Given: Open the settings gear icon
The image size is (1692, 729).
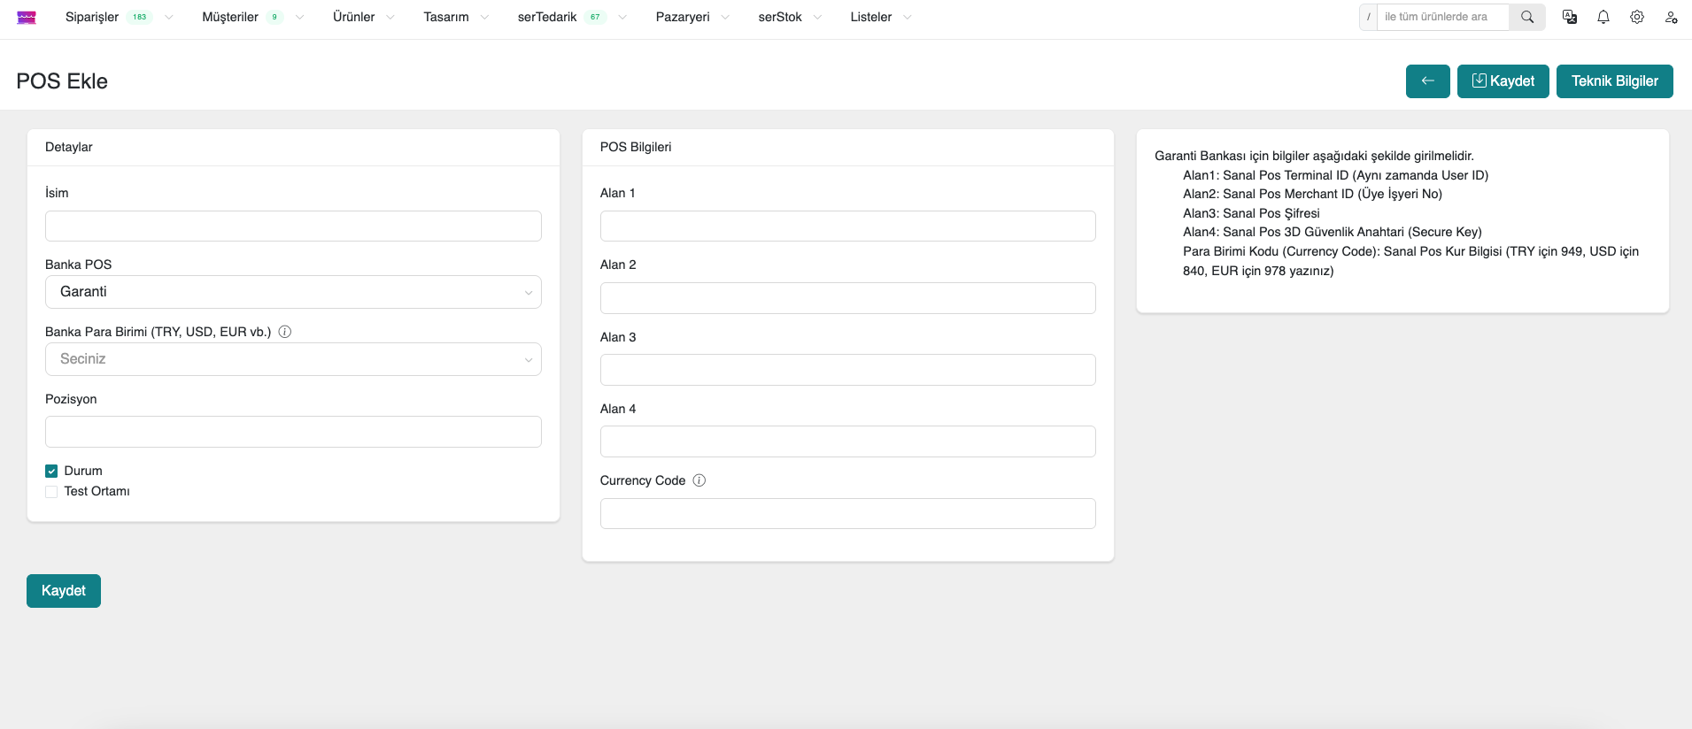Looking at the screenshot, I should [1637, 17].
